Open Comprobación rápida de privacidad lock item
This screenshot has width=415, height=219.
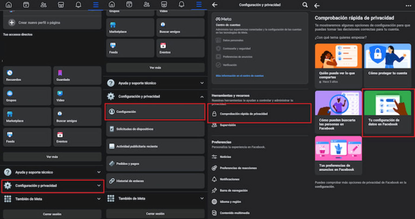(260, 114)
